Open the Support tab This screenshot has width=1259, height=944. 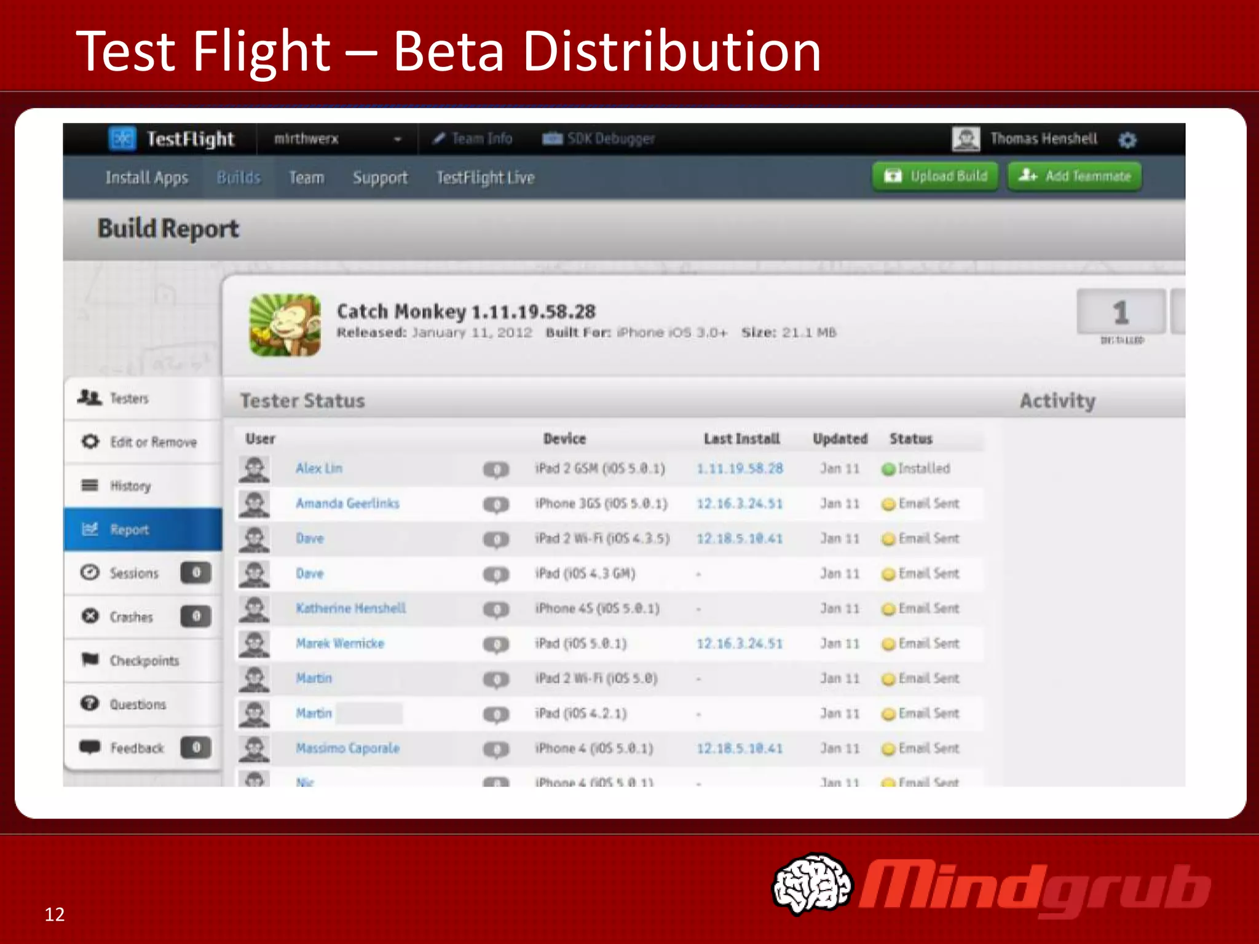pos(380,178)
